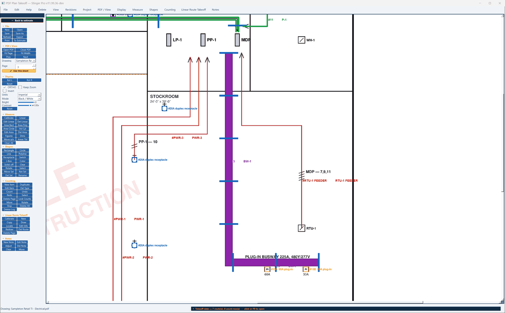Click the Receptacle shape button
The height and width of the screenshot is (313, 505).
pyautogui.click(x=9, y=157)
